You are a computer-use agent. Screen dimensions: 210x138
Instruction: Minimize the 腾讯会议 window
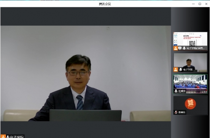point(193,4)
